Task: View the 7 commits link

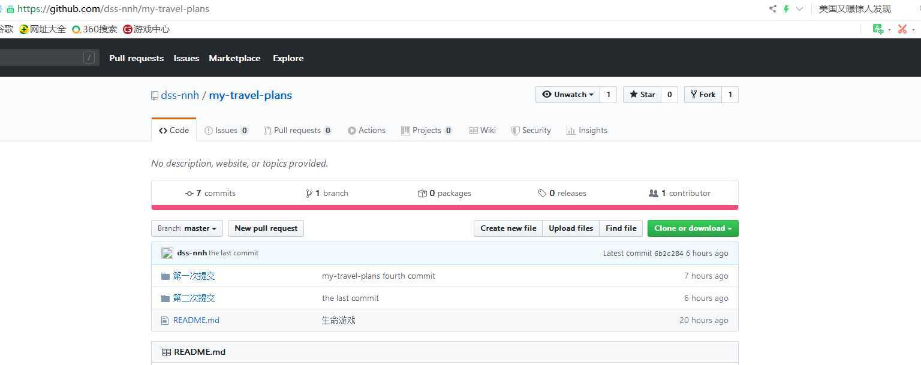Action: (x=210, y=193)
